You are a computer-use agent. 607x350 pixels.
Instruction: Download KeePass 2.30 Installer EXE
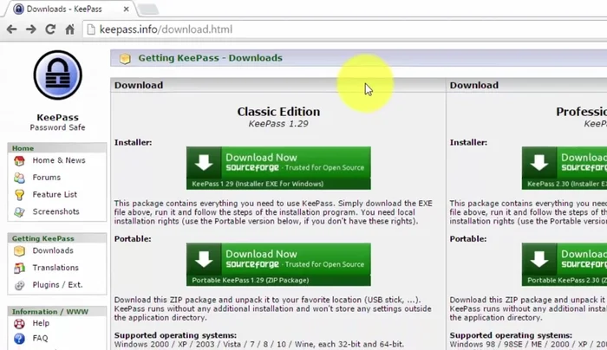(x=565, y=168)
